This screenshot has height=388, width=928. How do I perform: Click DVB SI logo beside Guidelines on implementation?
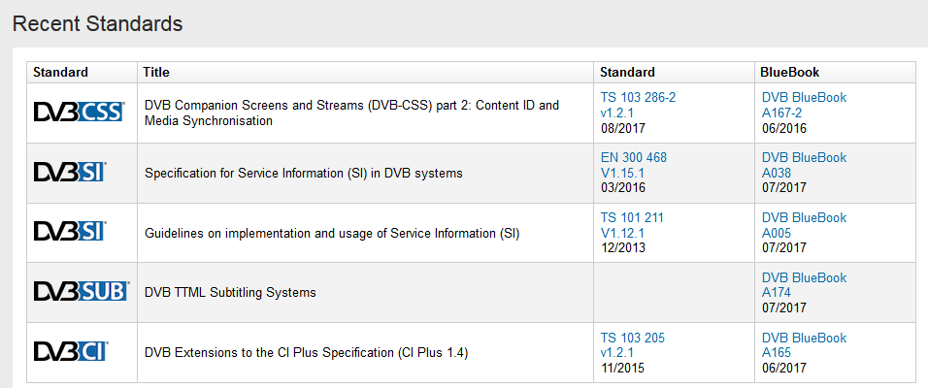70,233
